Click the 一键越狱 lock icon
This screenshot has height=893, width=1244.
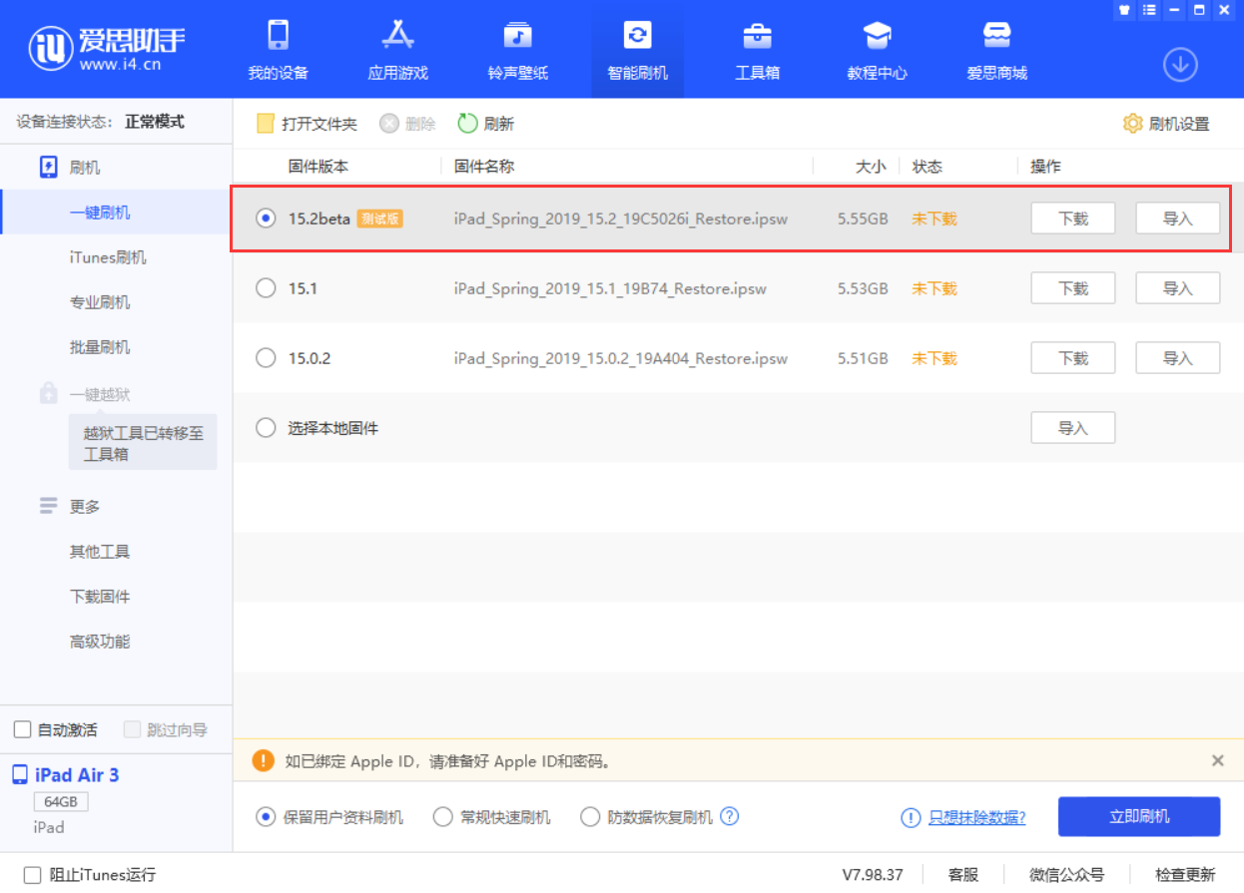48,394
